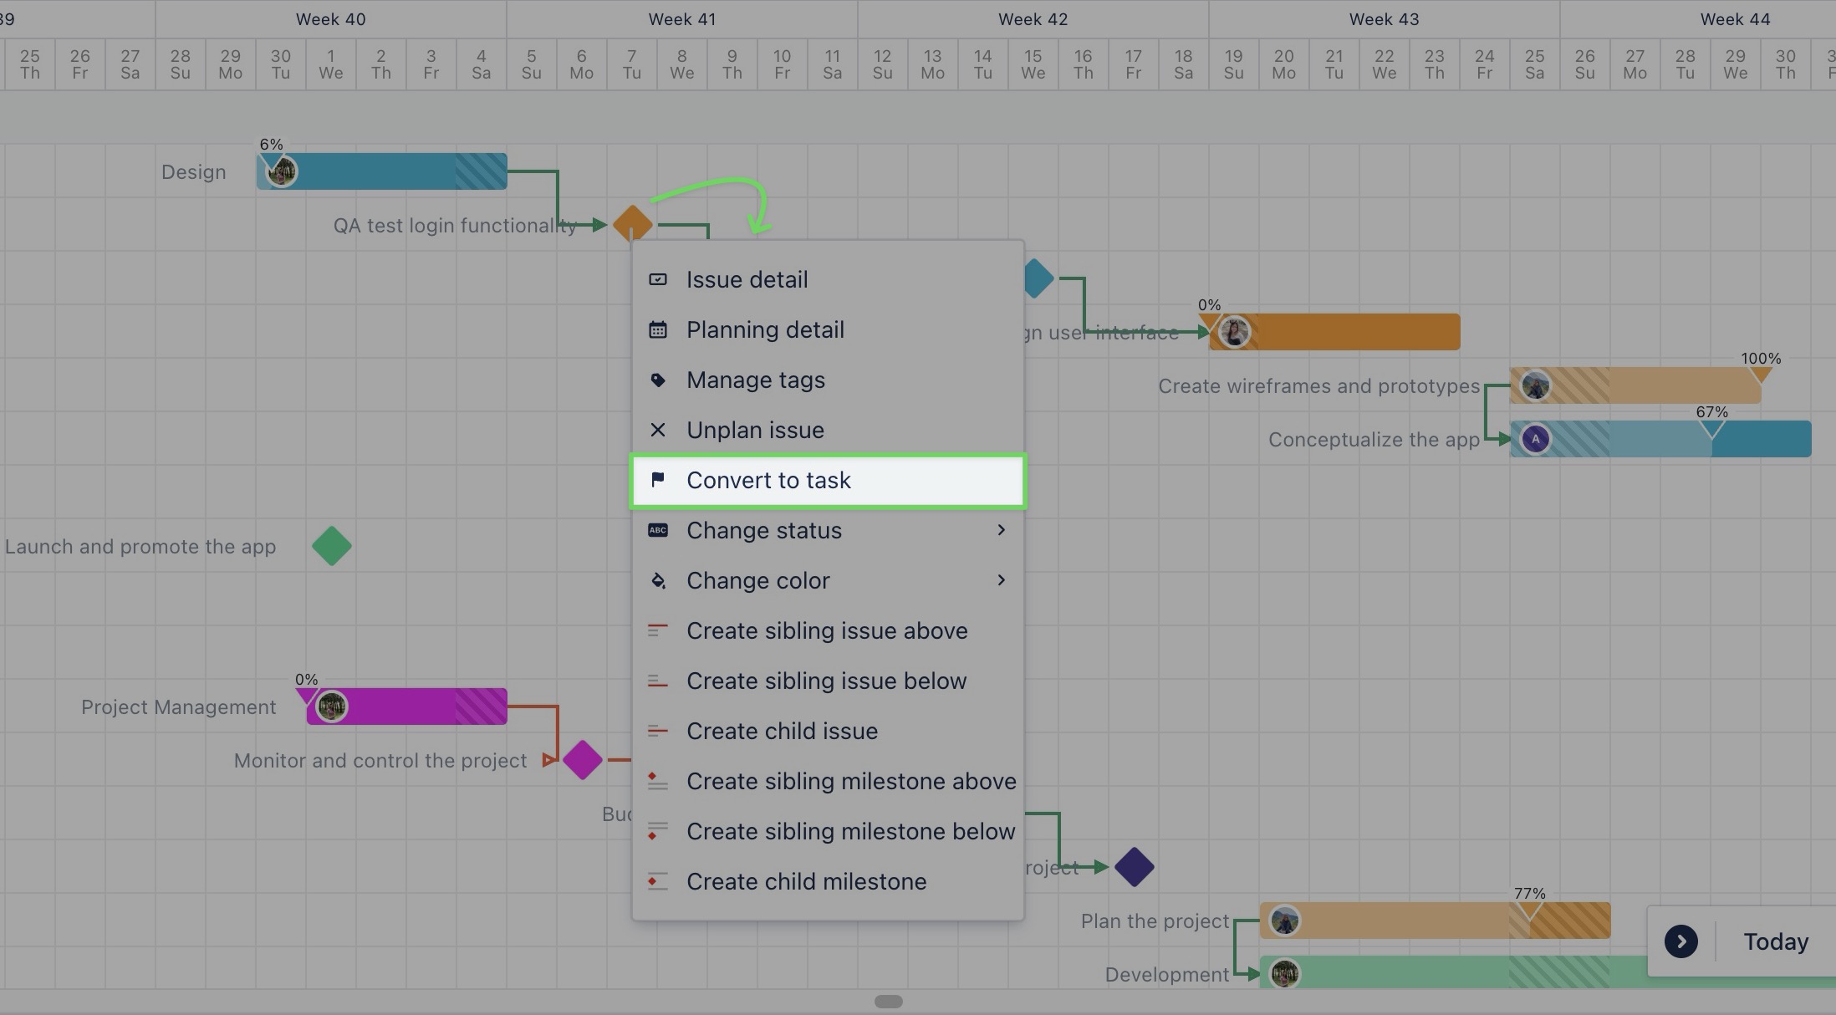Select Create sibling milestone below
This screenshot has height=1015, width=1836.
850,831
